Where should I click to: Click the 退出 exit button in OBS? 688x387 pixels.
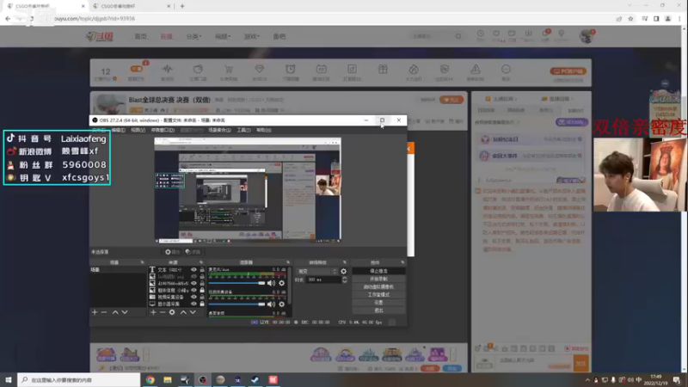pyautogui.click(x=378, y=310)
